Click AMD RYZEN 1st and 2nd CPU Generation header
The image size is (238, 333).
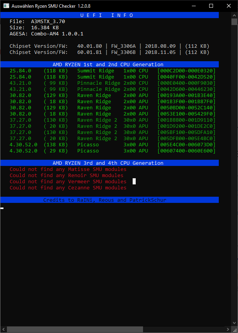(110, 65)
